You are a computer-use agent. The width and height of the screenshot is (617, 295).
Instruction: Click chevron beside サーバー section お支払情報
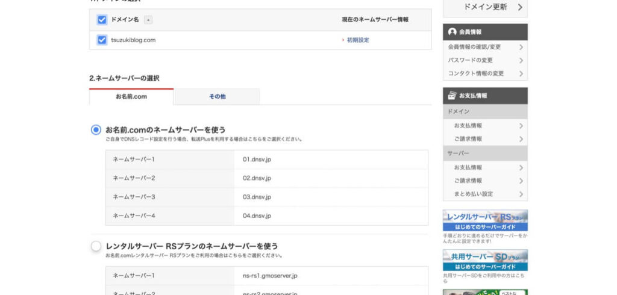pyautogui.click(x=521, y=167)
